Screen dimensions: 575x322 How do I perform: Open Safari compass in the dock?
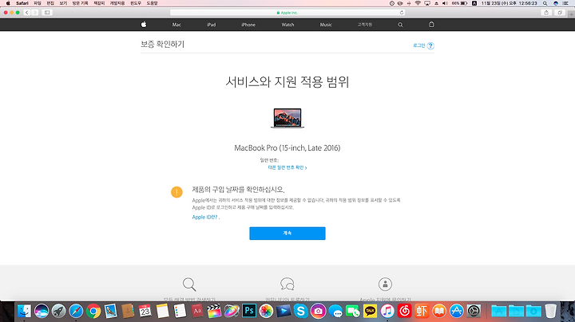[x=76, y=312]
